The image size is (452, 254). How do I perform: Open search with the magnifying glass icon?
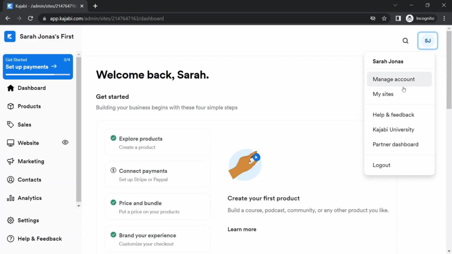405,41
